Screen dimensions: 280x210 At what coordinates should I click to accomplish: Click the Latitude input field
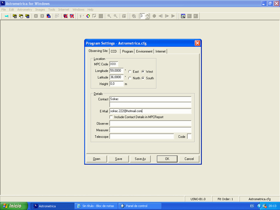pos(116,77)
